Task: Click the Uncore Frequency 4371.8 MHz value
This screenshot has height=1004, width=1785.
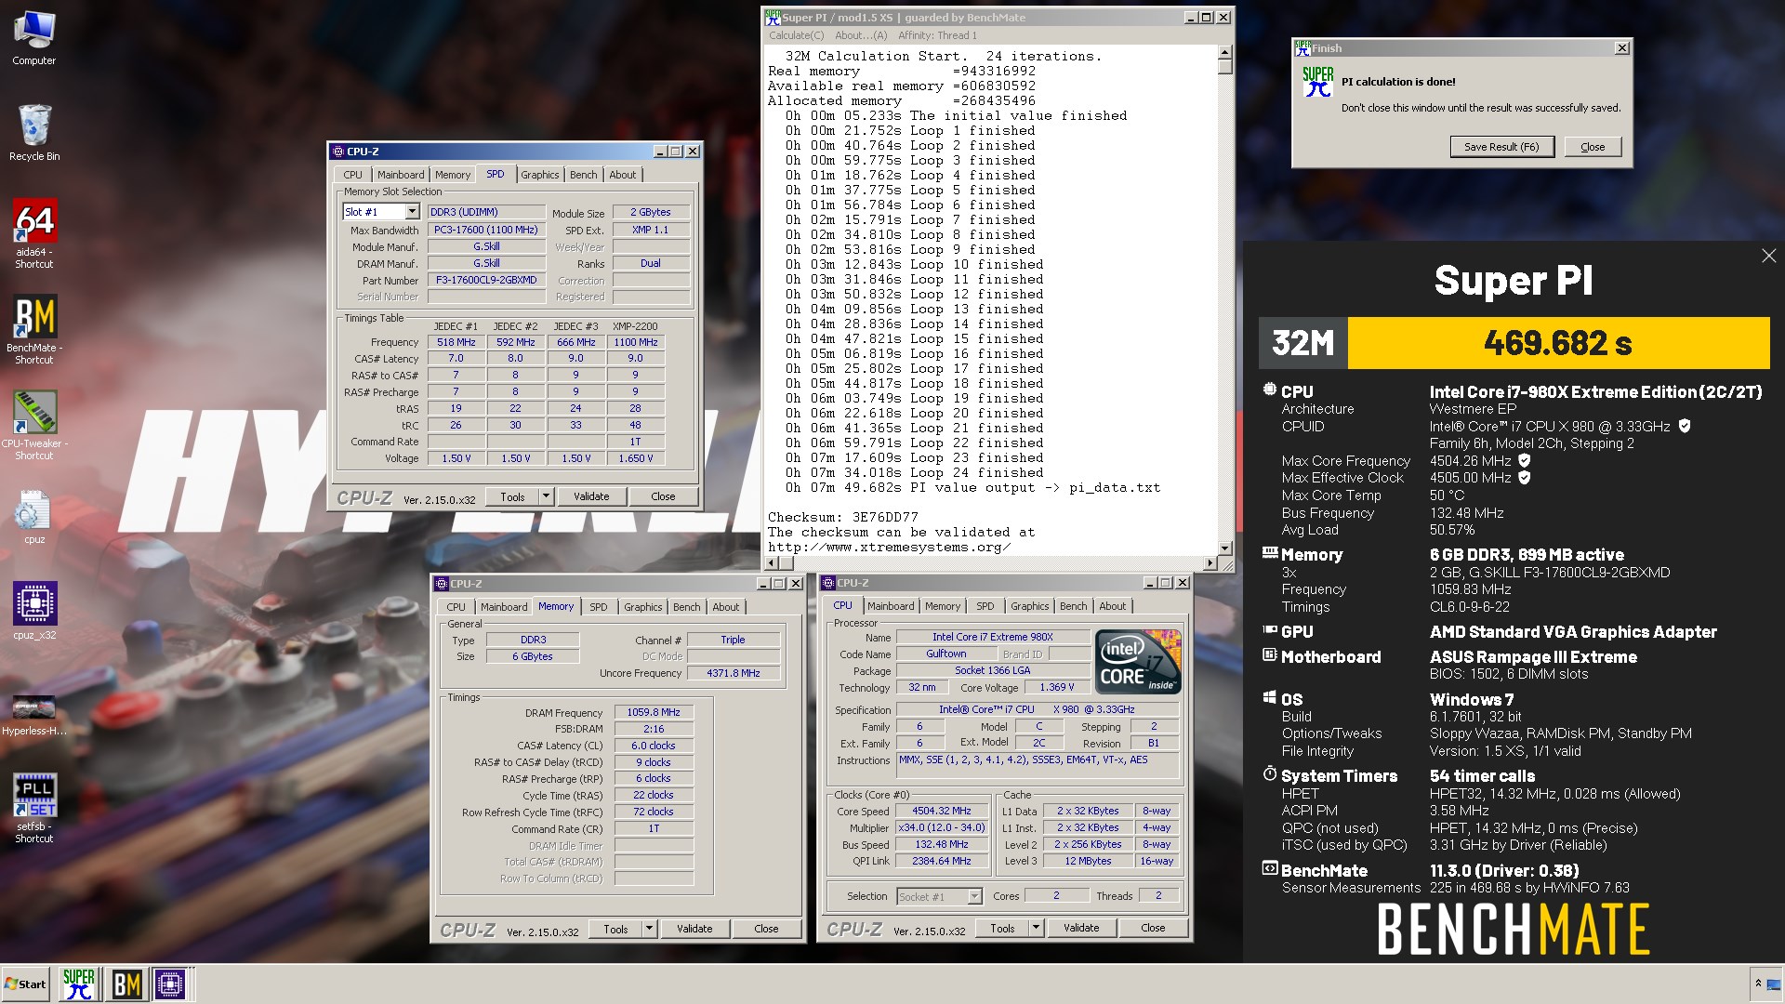Action: (x=734, y=673)
